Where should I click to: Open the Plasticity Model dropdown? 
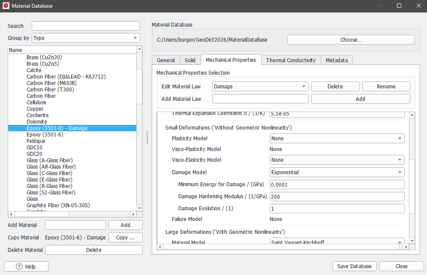337,139
